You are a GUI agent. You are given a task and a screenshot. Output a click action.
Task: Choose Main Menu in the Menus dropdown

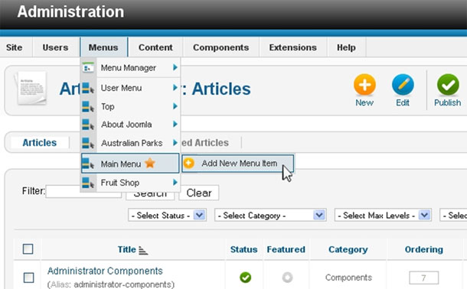pos(130,164)
